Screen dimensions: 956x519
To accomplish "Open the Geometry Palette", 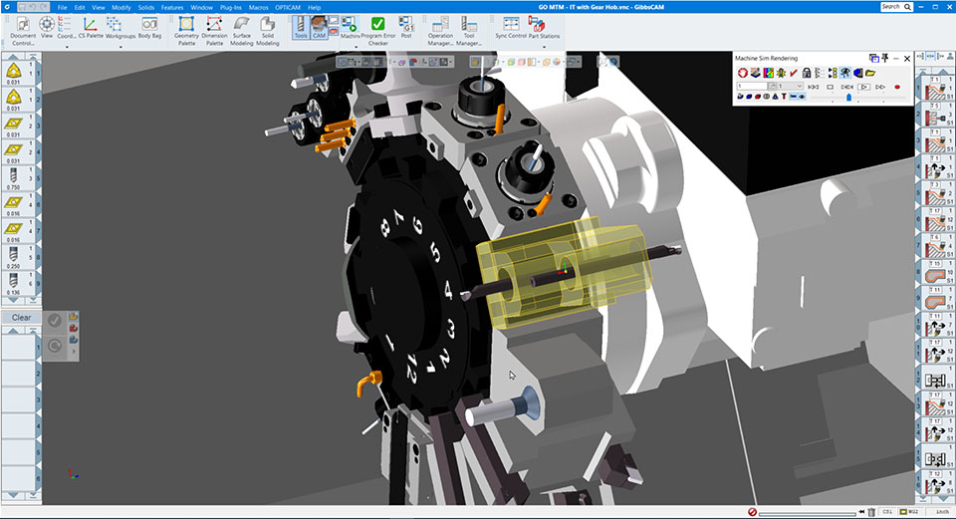I will pos(186,29).
